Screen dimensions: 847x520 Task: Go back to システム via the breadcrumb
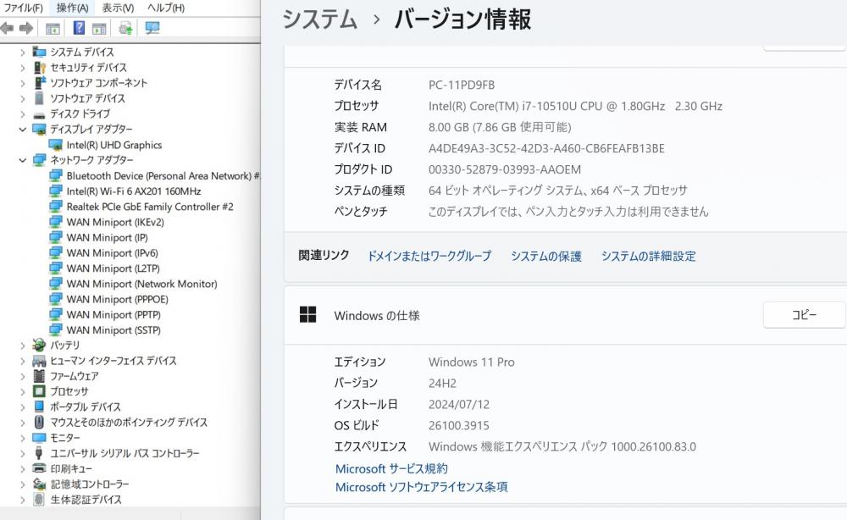click(x=320, y=19)
